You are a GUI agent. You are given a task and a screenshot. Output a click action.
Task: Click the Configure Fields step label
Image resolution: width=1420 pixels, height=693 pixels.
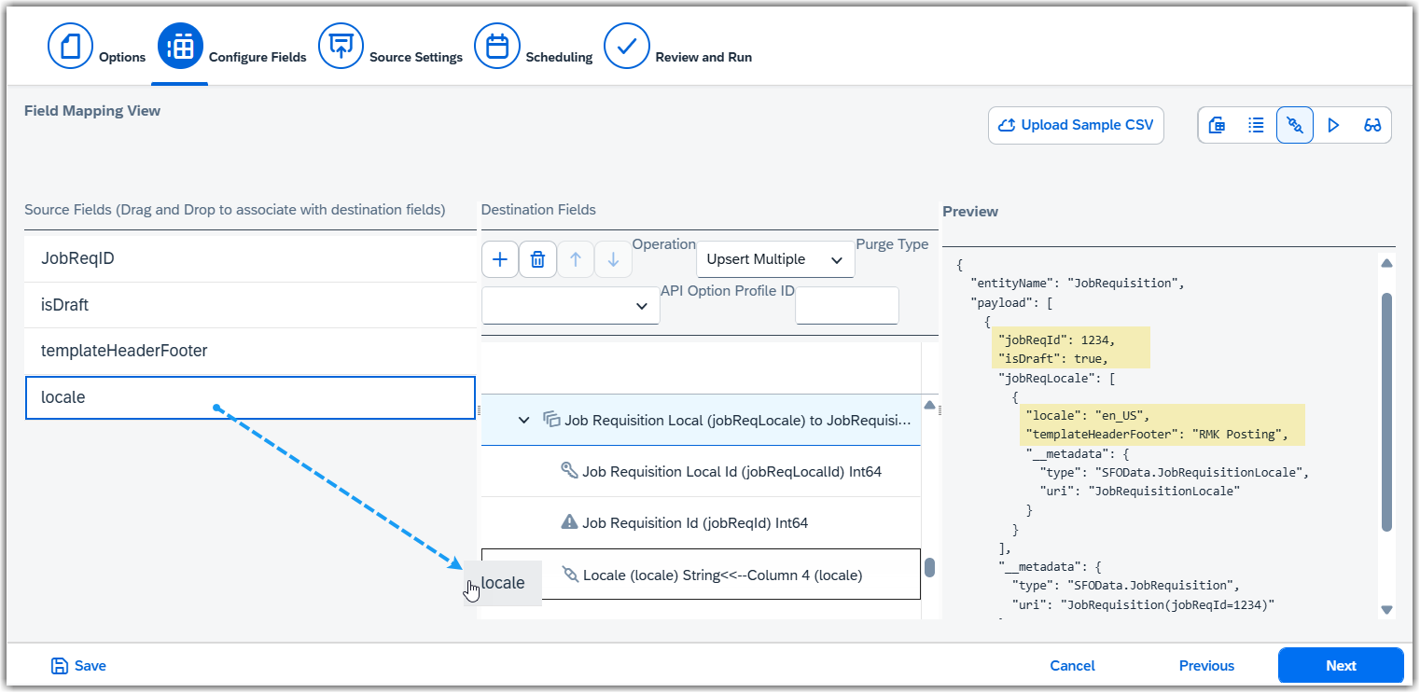258,57
